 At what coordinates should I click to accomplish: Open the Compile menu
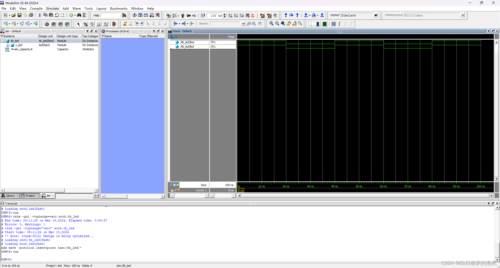[x=36, y=8]
